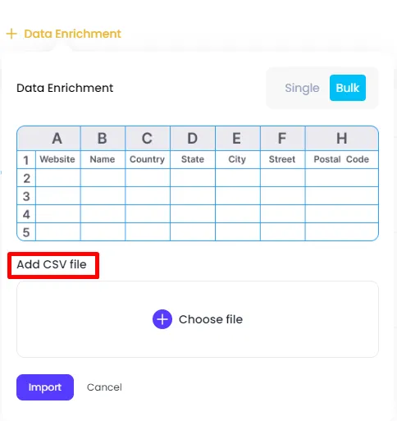Screen dimensions: 397x421
Task: Click the Street header cell
Action: (282, 159)
